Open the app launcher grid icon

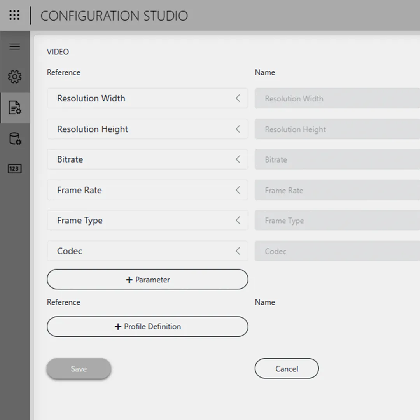[14, 15]
